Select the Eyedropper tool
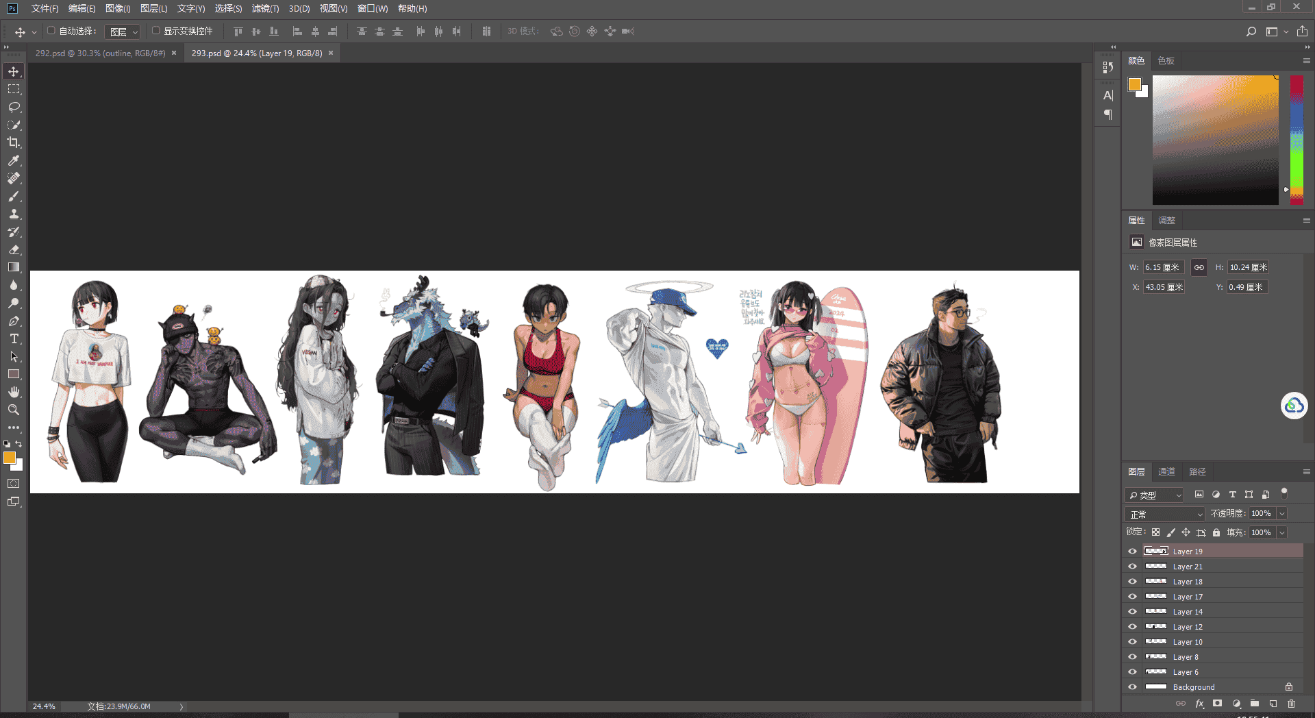The image size is (1315, 718). (x=14, y=160)
